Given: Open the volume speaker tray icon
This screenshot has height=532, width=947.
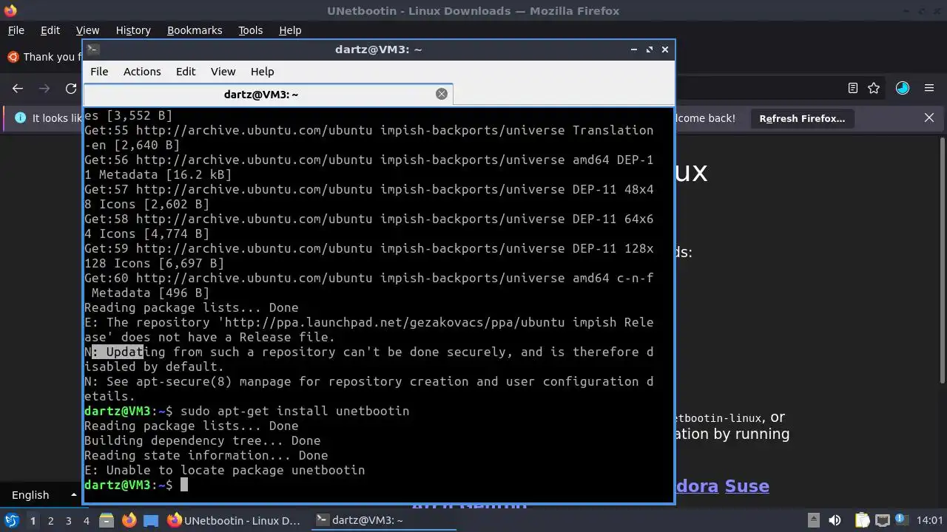Looking at the screenshot, I should click(x=835, y=520).
